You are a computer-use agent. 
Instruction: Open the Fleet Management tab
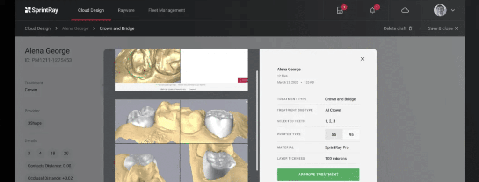(x=167, y=10)
